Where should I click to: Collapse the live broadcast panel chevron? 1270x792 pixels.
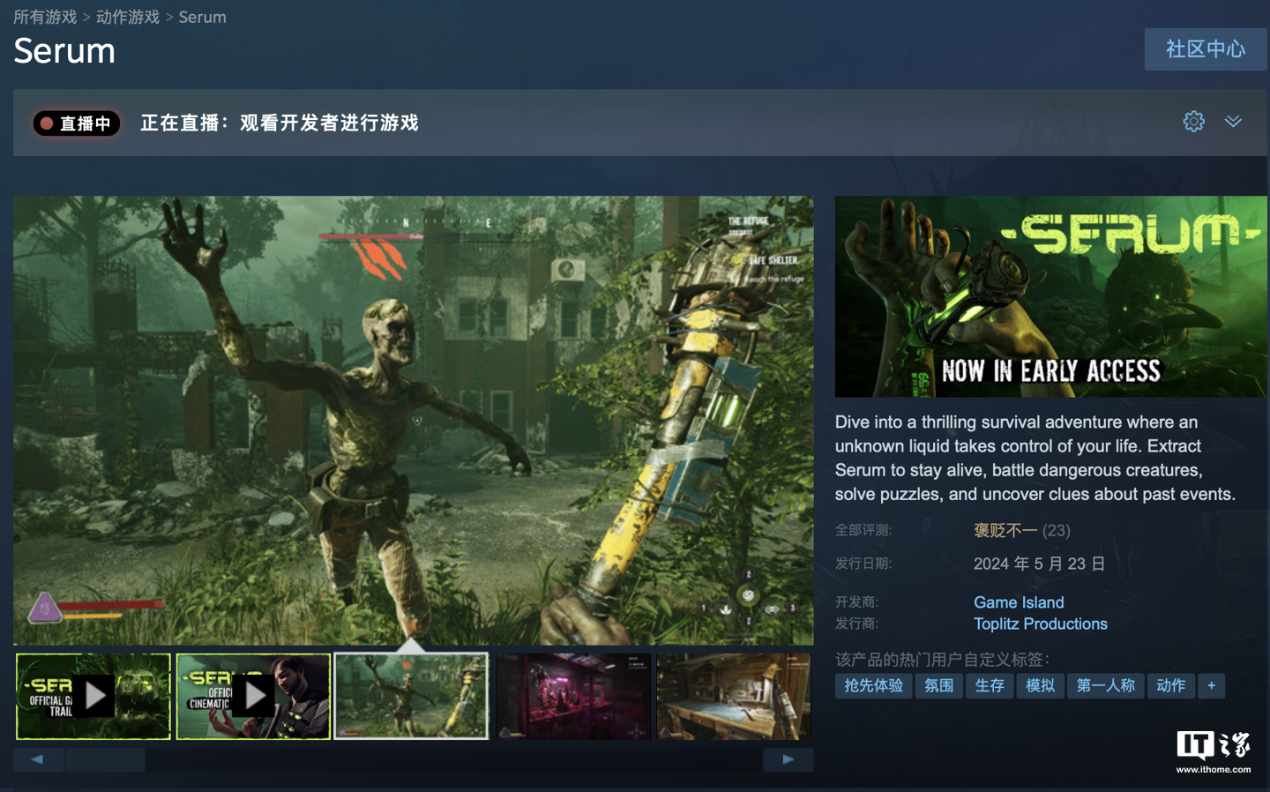(x=1233, y=122)
